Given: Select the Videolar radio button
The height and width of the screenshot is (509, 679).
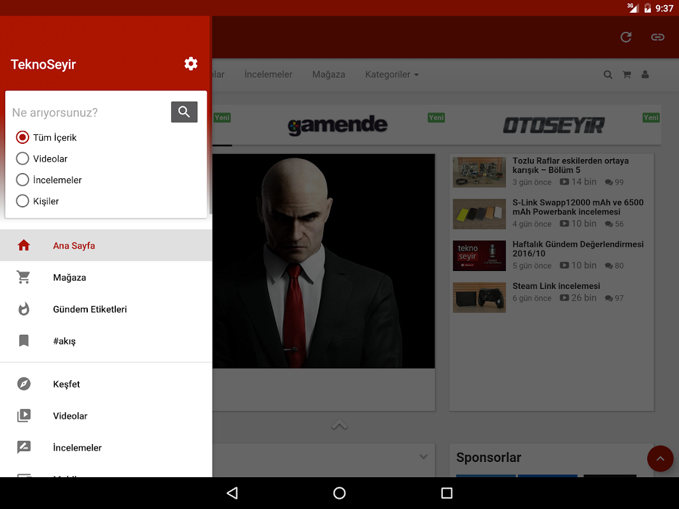Looking at the screenshot, I should [22, 158].
